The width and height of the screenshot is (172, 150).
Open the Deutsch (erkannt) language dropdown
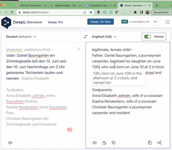tap(21, 37)
